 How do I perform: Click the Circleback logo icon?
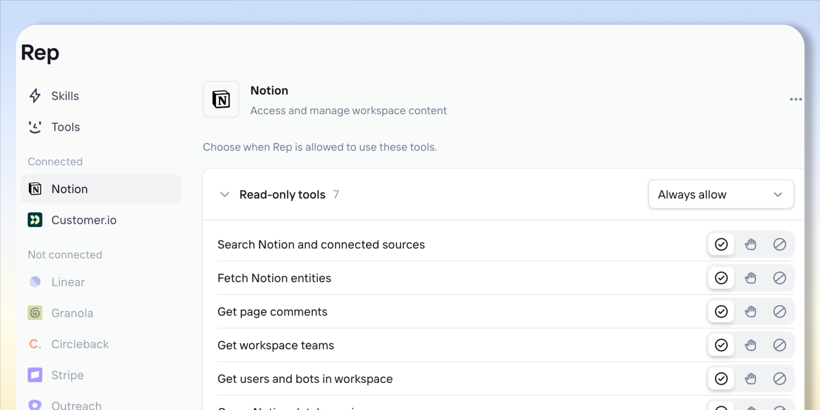click(x=35, y=344)
